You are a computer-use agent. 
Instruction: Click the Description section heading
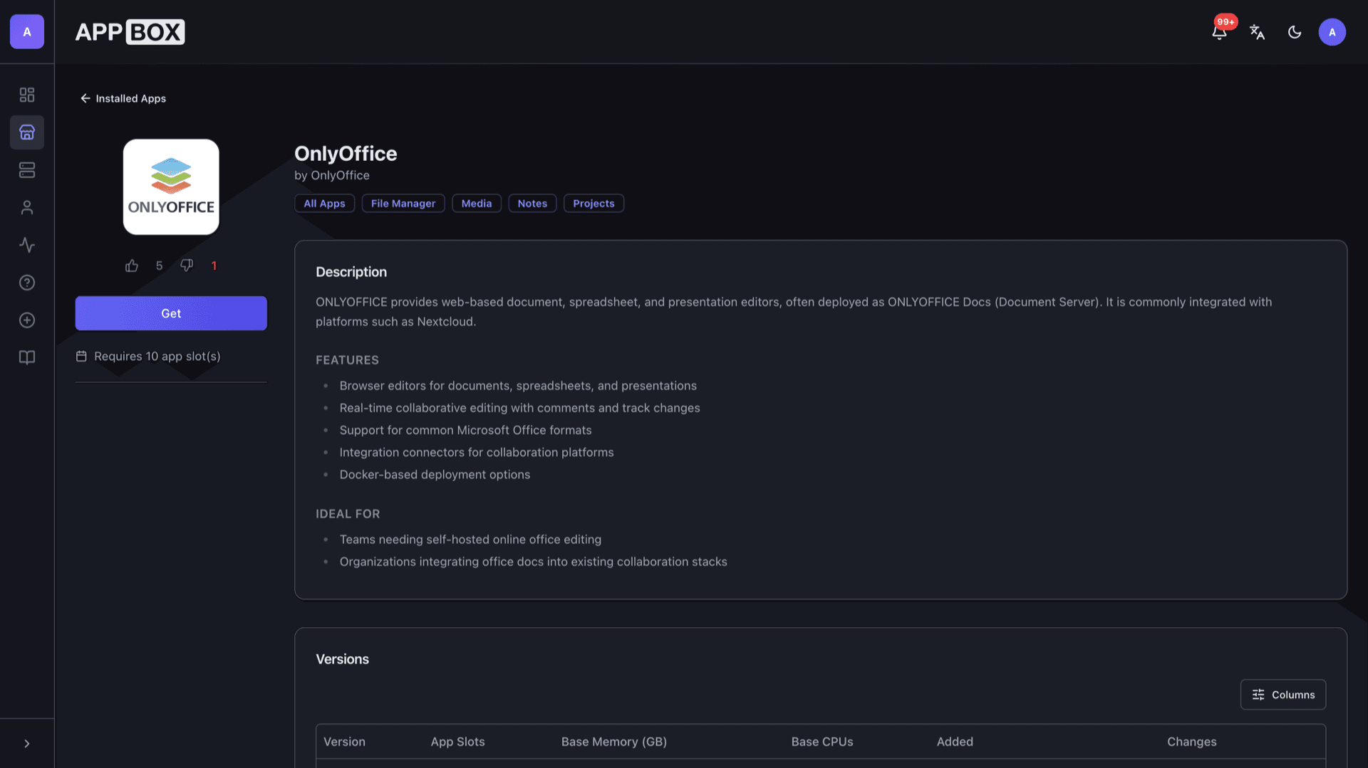pos(351,272)
